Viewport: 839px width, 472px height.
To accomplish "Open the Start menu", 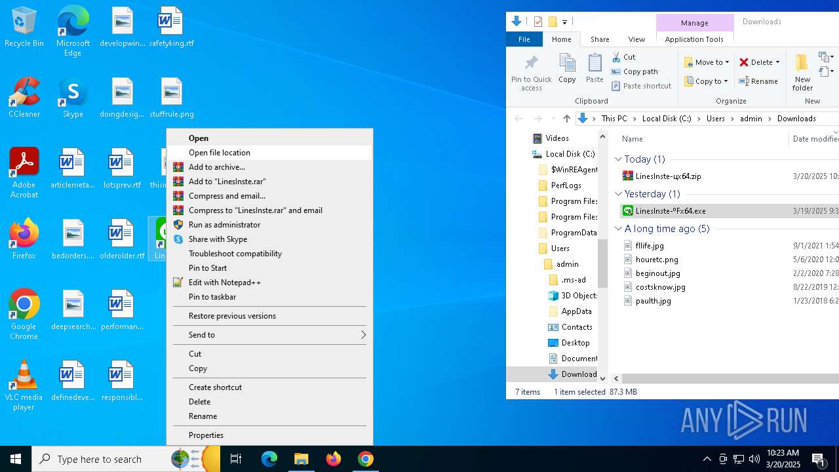I will (16, 459).
